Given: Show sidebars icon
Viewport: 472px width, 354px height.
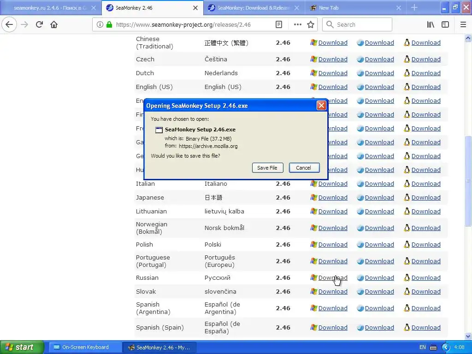Looking at the screenshot, I should [445, 24].
